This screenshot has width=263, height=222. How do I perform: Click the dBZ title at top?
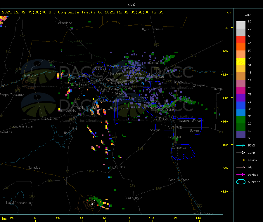(131, 4)
